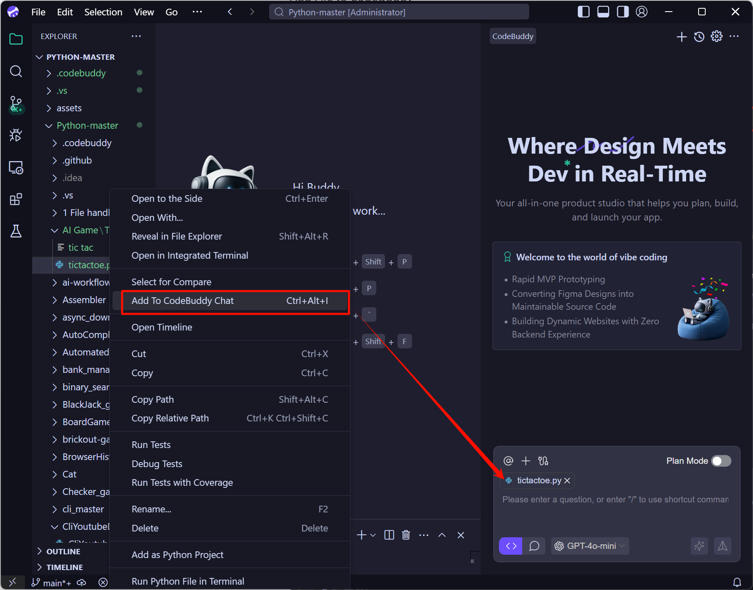Expand the assets folder

click(69, 108)
